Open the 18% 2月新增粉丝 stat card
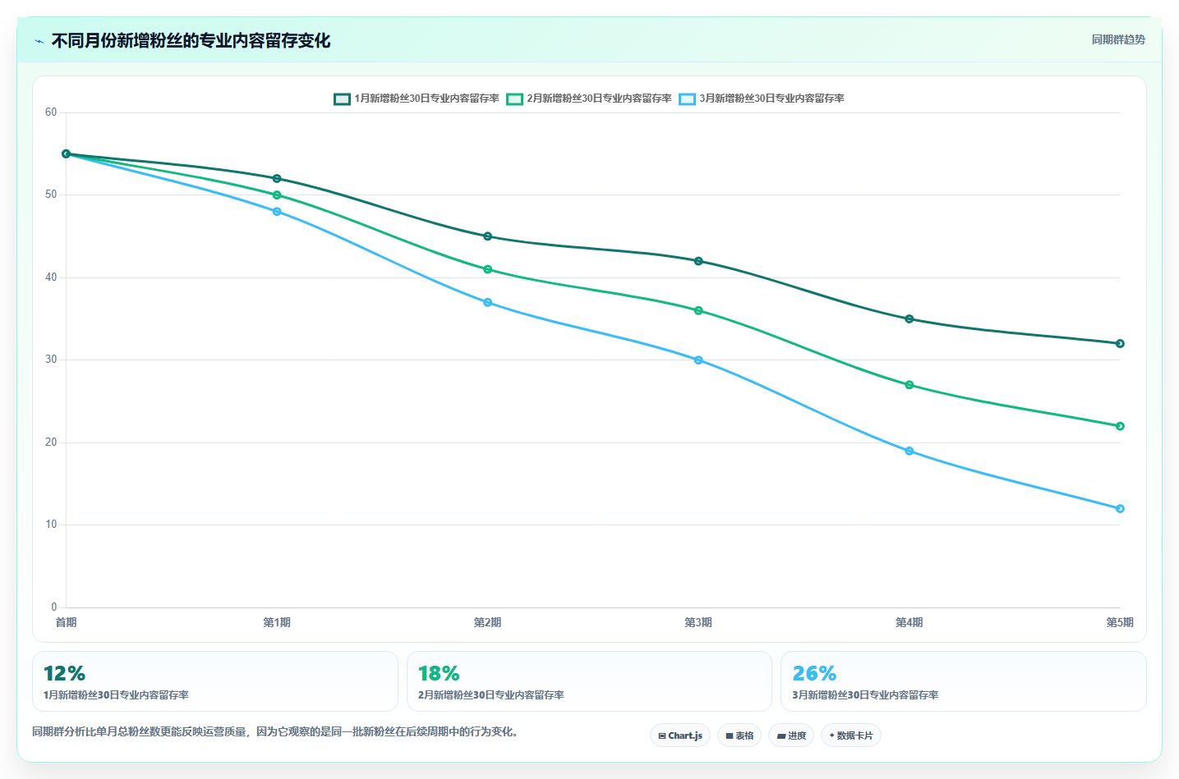This screenshot has width=1179, height=779. point(589,681)
